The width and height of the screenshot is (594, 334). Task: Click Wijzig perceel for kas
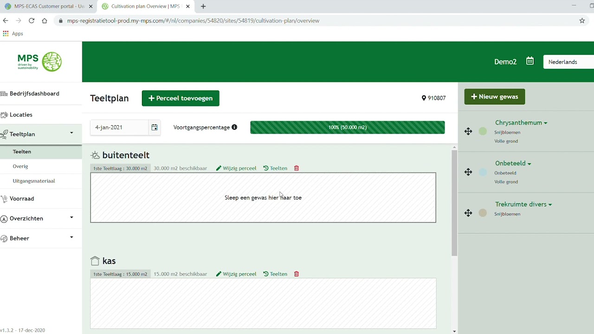[236, 274]
